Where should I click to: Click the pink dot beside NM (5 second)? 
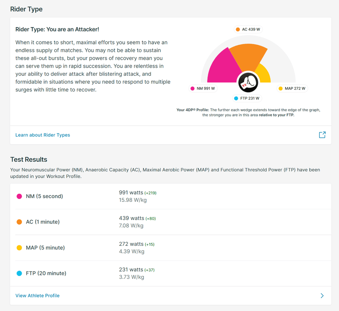(x=19, y=196)
